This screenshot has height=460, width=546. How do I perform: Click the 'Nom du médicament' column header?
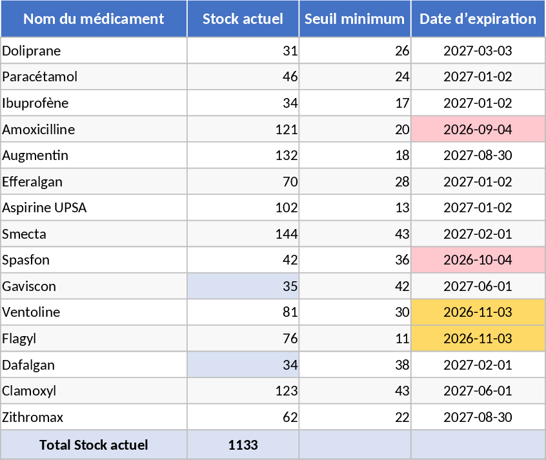coord(94,19)
